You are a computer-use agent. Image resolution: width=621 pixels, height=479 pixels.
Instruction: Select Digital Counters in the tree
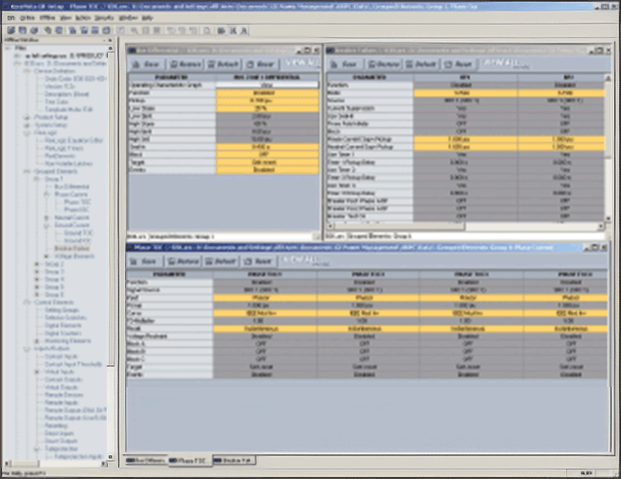(x=63, y=333)
